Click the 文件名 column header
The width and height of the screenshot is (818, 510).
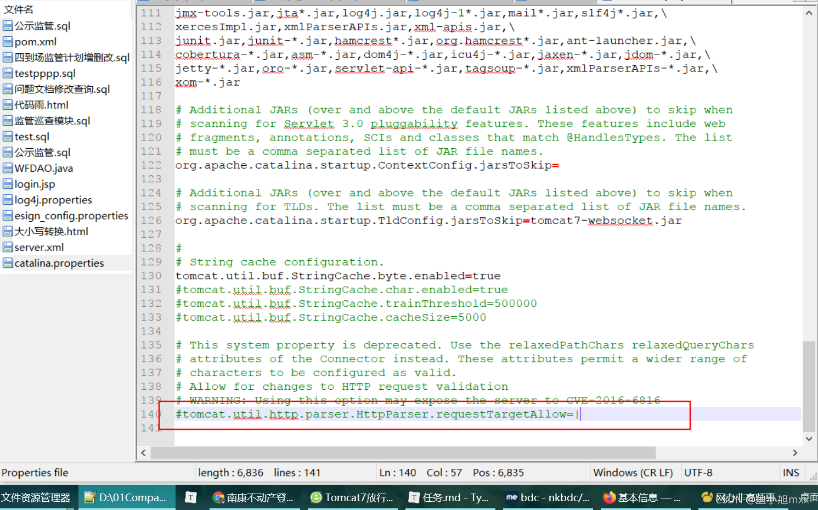(x=19, y=9)
